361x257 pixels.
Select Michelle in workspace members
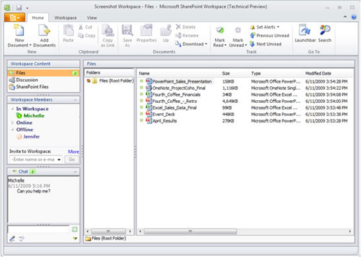[34, 115]
